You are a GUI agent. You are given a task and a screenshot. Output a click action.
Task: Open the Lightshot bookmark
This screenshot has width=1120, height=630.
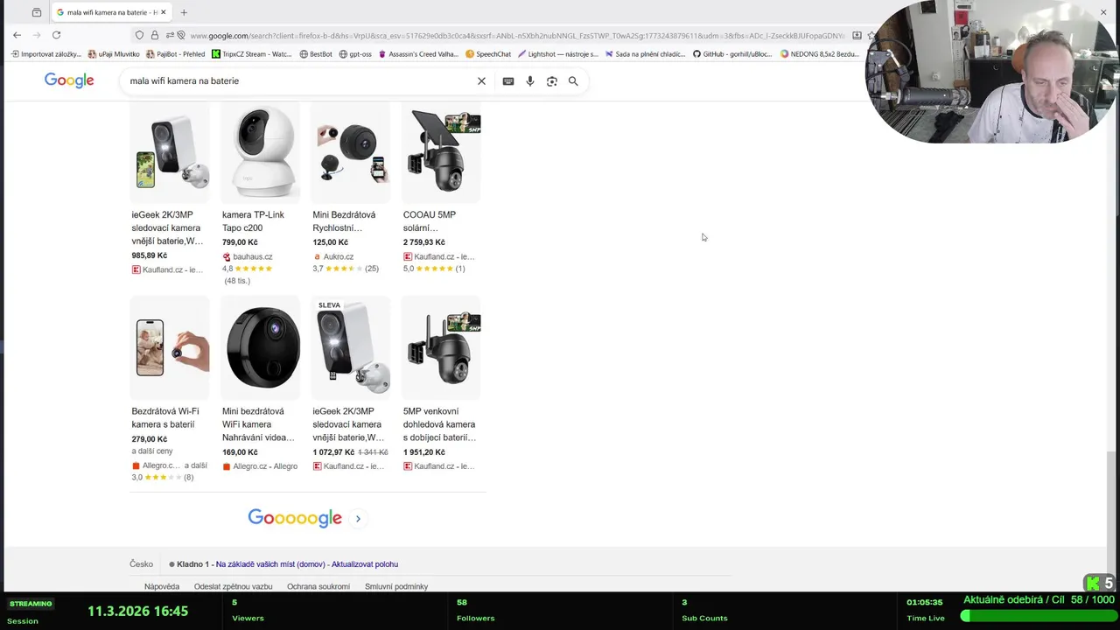(558, 54)
